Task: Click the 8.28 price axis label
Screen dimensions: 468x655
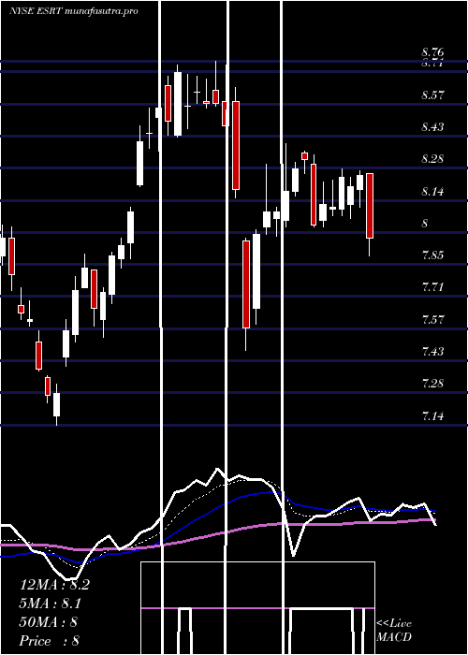Action: 432,159
